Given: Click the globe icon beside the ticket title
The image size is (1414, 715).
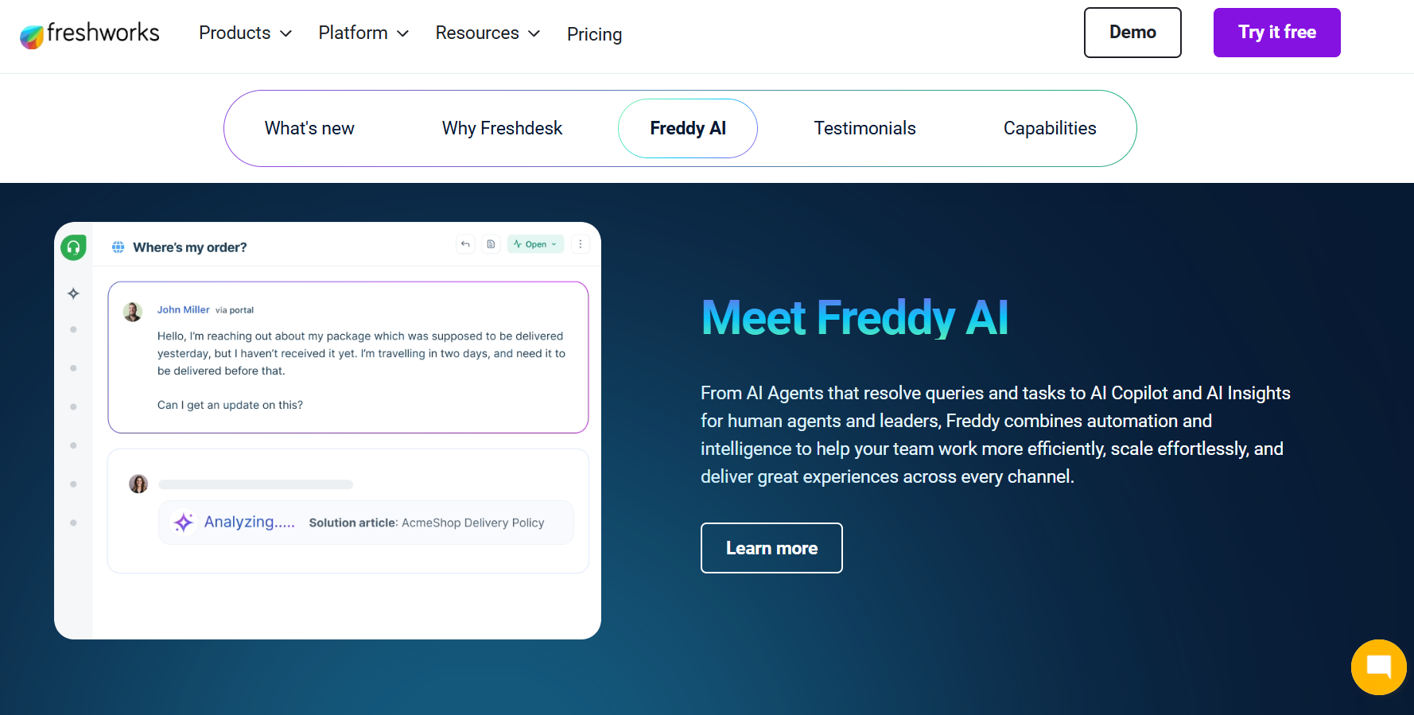Looking at the screenshot, I should [118, 247].
